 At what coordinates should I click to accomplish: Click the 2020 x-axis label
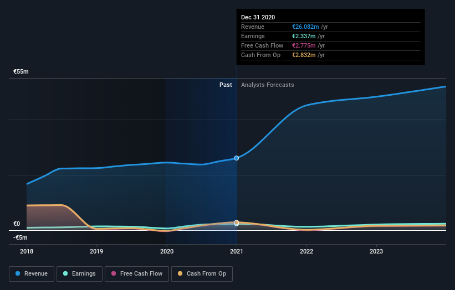[x=167, y=251]
